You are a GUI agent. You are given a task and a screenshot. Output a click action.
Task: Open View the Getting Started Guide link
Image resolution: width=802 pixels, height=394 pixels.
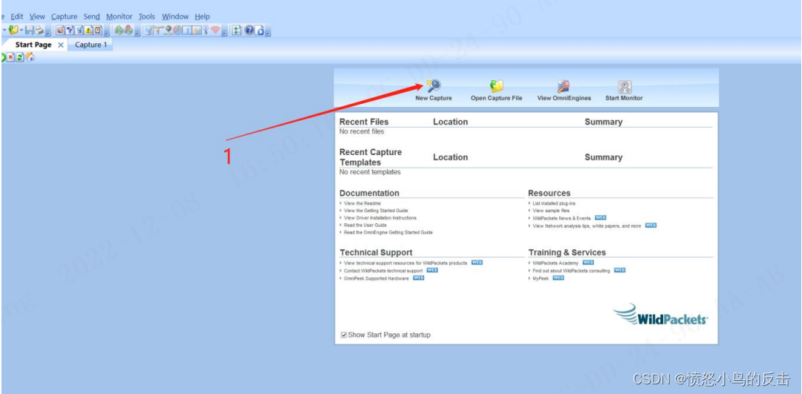pyautogui.click(x=376, y=211)
